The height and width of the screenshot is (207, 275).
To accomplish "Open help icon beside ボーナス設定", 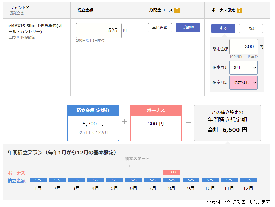I will pyautogui.click(x=239, y=10).
